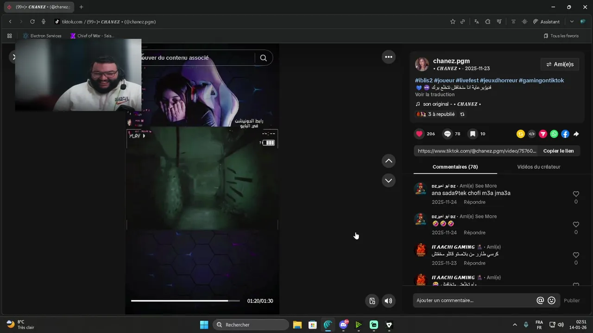Open Tous les favoris folder

pos(561,36)
